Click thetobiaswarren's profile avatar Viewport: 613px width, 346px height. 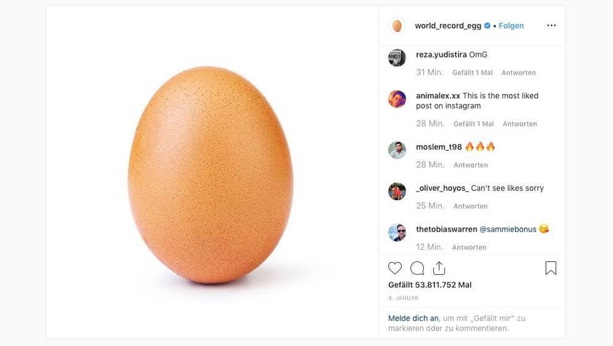pos(397,232)
